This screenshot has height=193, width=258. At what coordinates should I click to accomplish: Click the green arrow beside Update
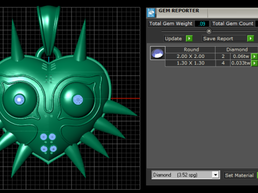click(189, 39)
